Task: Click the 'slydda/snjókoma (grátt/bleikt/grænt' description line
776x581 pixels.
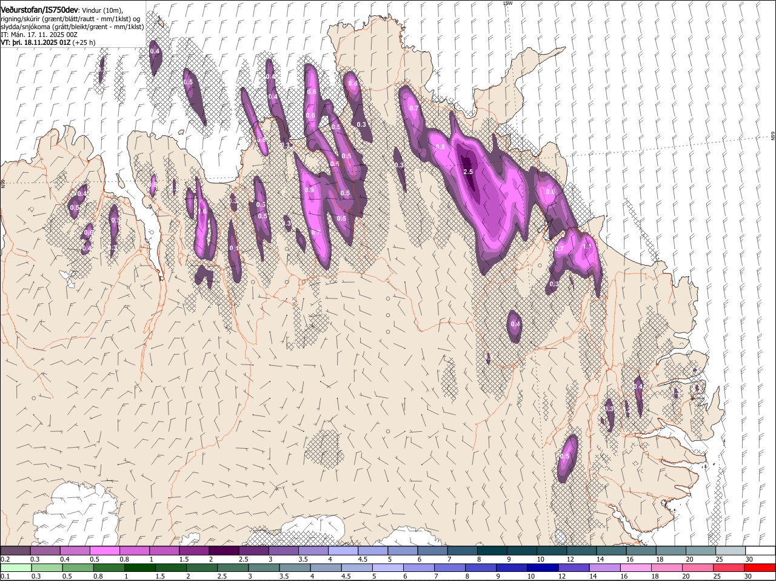Action: coord(72,27)
